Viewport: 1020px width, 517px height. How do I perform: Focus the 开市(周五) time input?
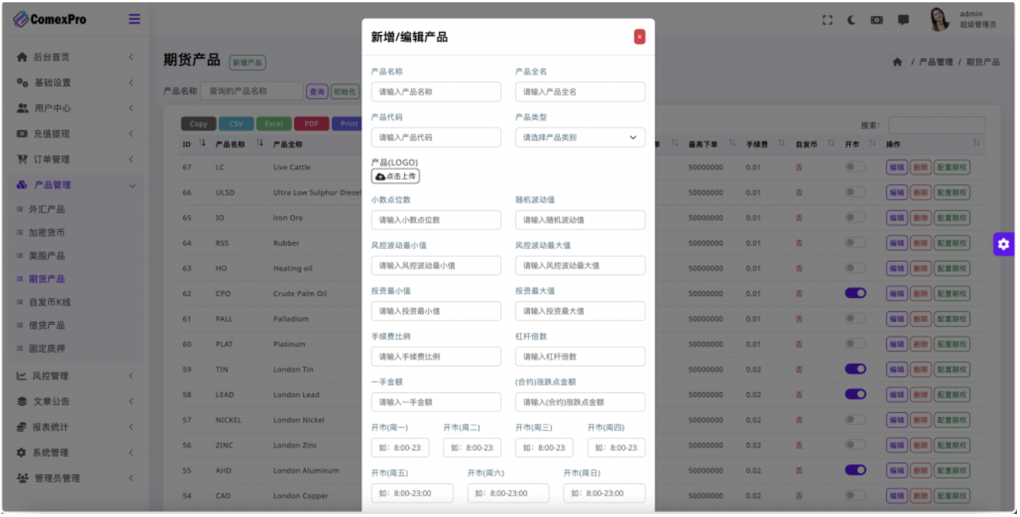(412, 493)
